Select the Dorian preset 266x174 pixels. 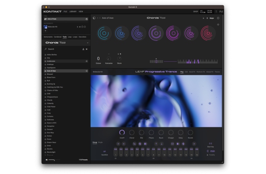[x=49, y=136]
